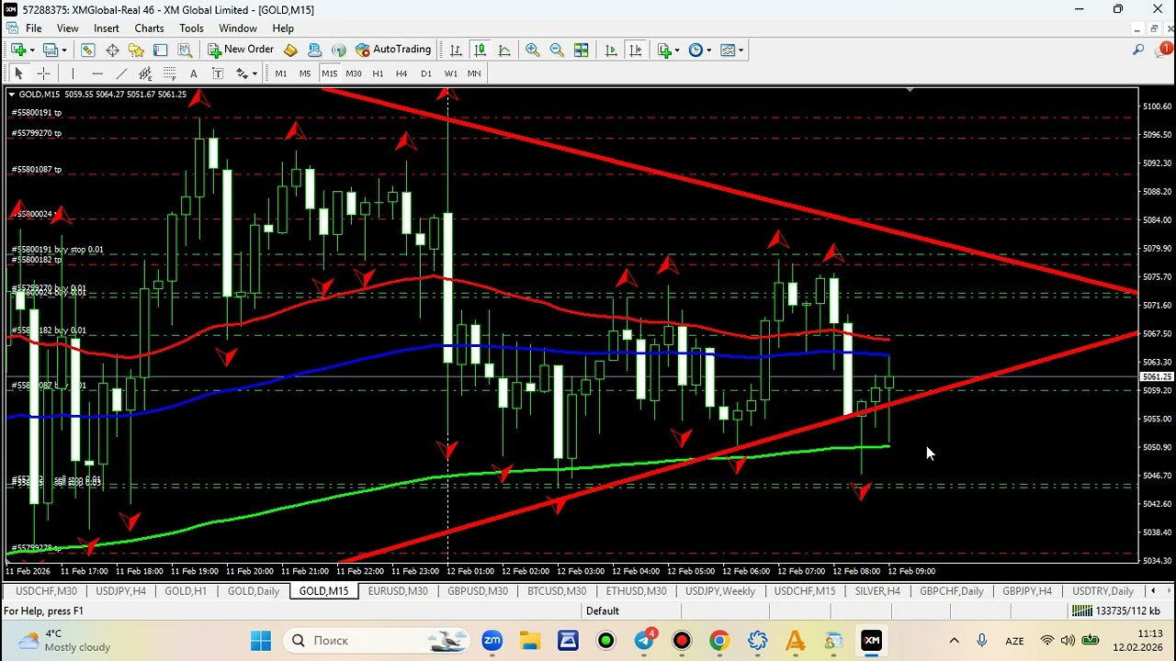Tile windows with the grid icon
This screenshot has width=1176, height=661.
[581, 50]
